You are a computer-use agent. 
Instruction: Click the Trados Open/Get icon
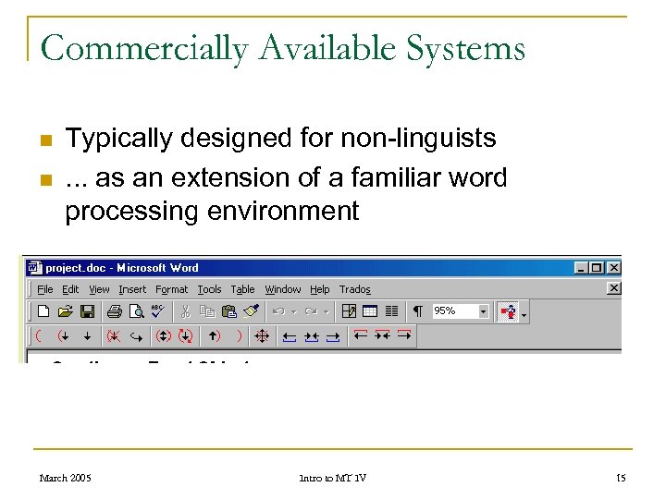(63, 336)
